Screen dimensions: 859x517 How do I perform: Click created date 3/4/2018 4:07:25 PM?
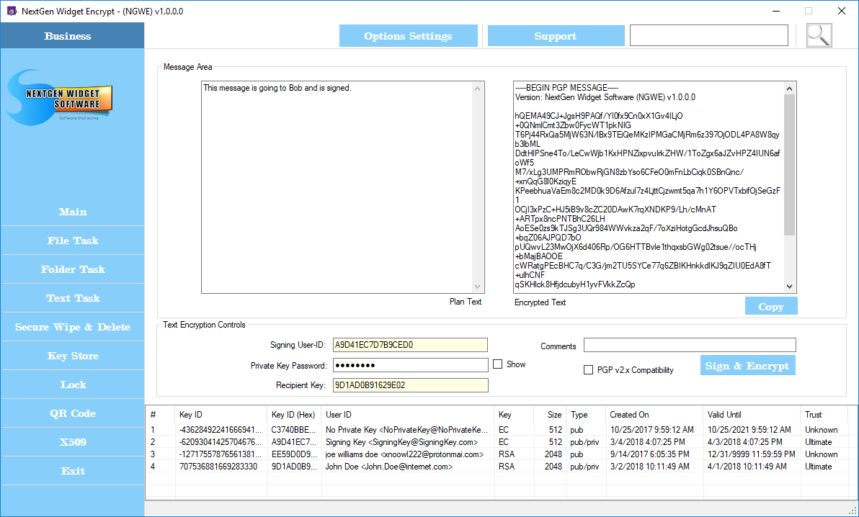click(x=648, y=442)
